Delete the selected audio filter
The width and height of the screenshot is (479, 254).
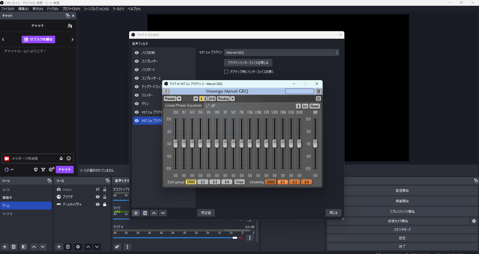click(x=145, y=213)
